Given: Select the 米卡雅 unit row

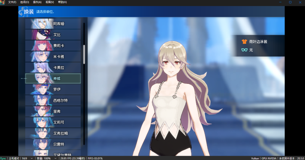Looking at the screenshot, I should (x=53, y=57).
